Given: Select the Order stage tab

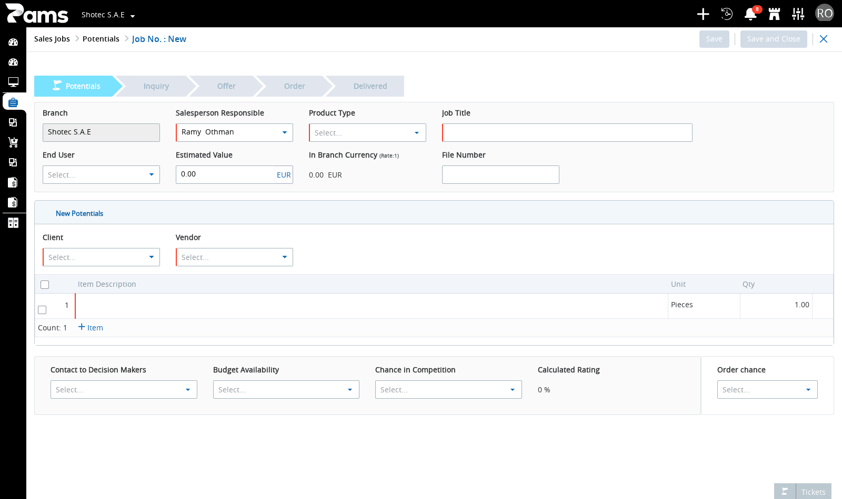Looking at the screenshot, I should [294, 86].
